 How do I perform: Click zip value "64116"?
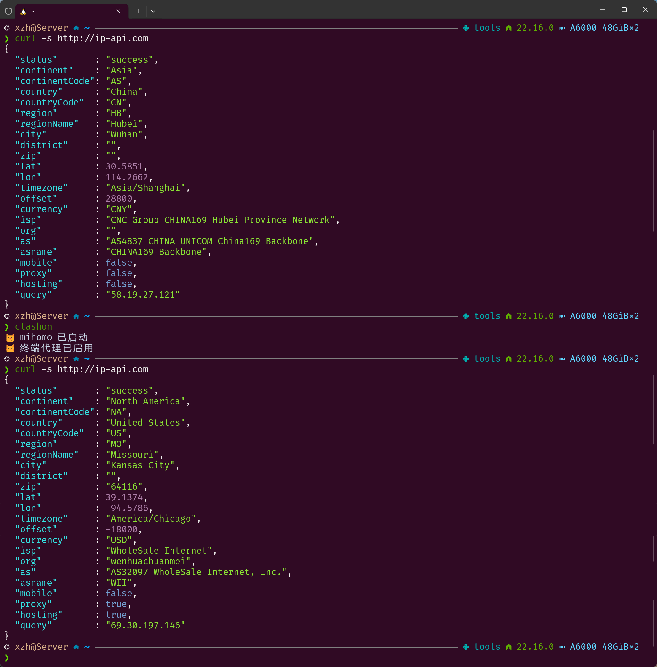point(124,487)
